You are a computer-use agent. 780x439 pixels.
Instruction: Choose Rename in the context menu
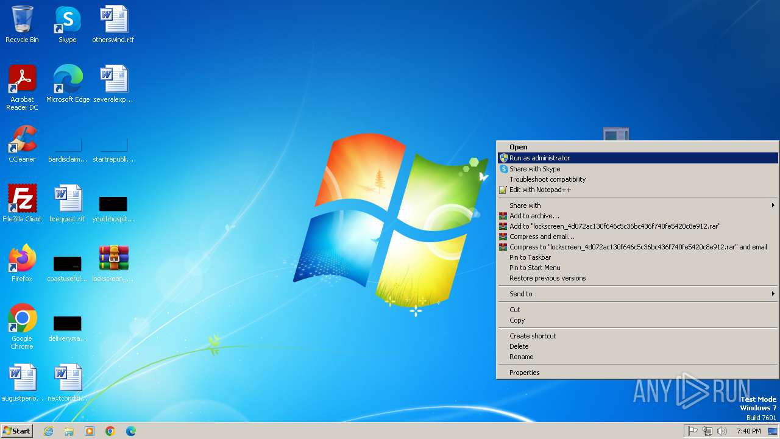point(638,357)
